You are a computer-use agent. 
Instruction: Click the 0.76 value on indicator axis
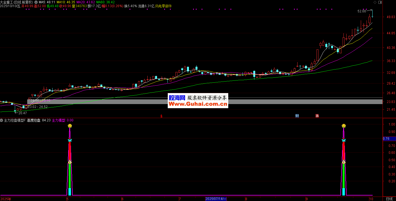pos(386,139)
